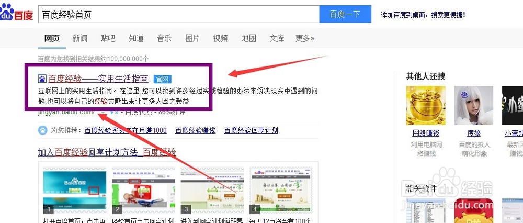Screen dimensions: 523x223
Task: Click caption 百度的拟人萌化形象
Action: click(474, 149)
